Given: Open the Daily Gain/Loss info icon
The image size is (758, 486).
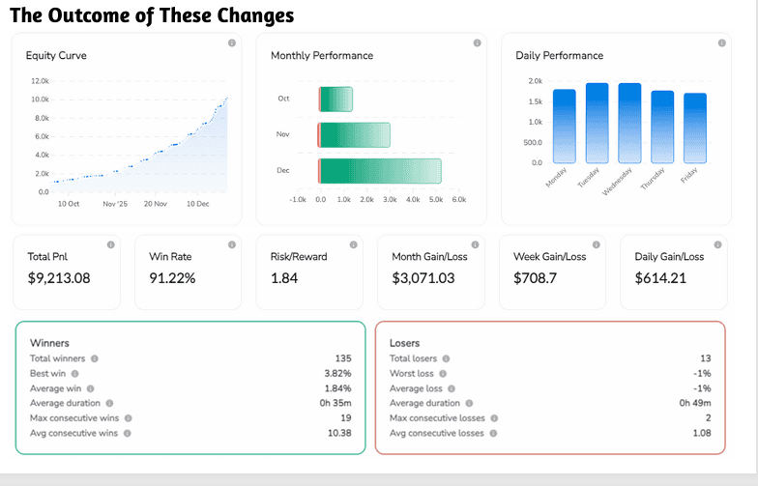Looking at the screenshot, I should pyautogui.click(x=717, y=245).
